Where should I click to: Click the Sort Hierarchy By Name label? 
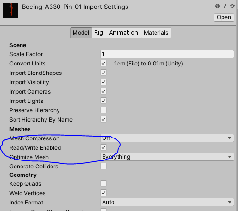tap(41, 120)
